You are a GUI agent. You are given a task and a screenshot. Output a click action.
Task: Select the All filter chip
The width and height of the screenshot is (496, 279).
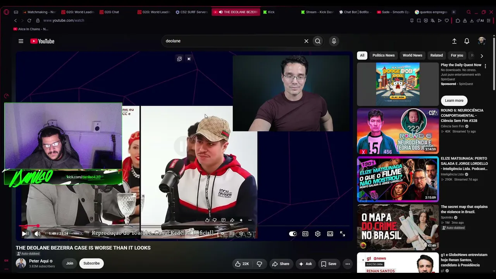(362, 55)
